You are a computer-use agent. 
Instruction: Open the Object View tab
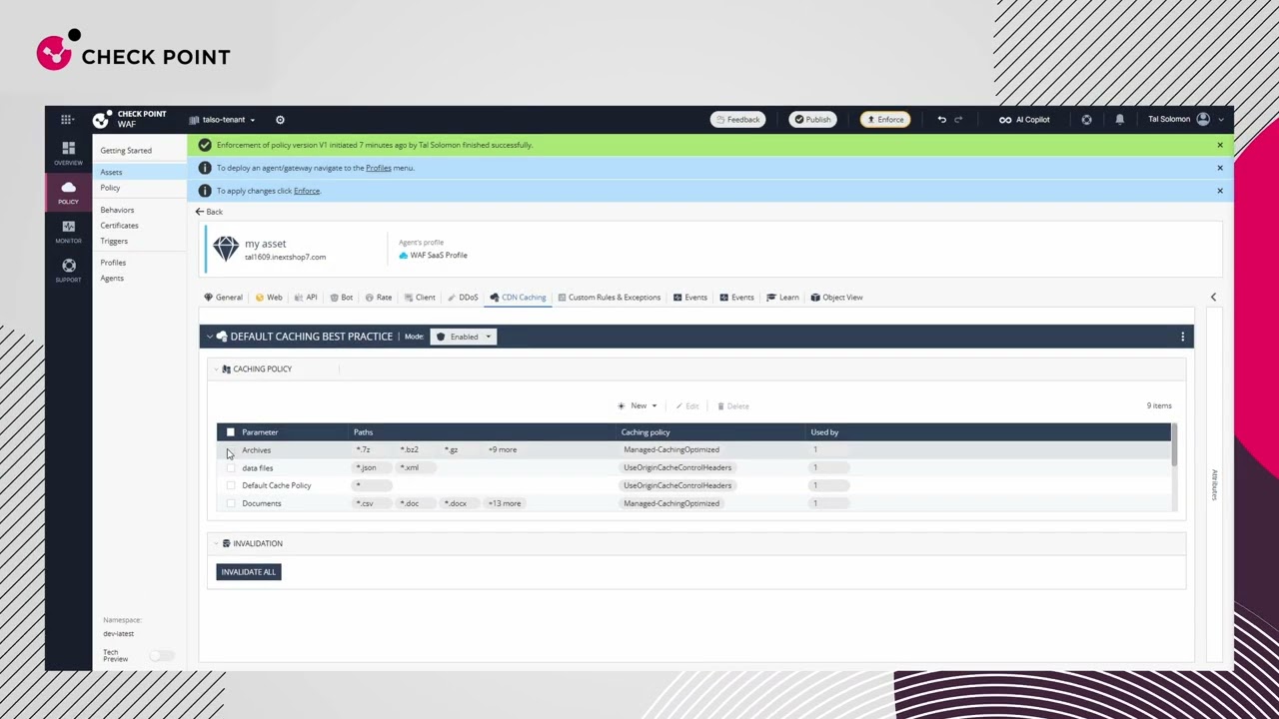836,298
